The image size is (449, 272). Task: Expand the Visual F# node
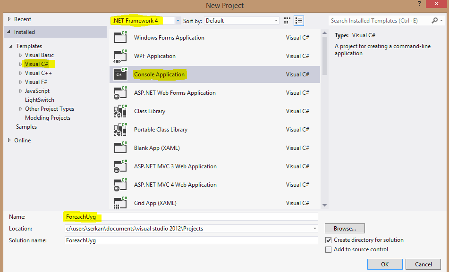pos(20,82)
